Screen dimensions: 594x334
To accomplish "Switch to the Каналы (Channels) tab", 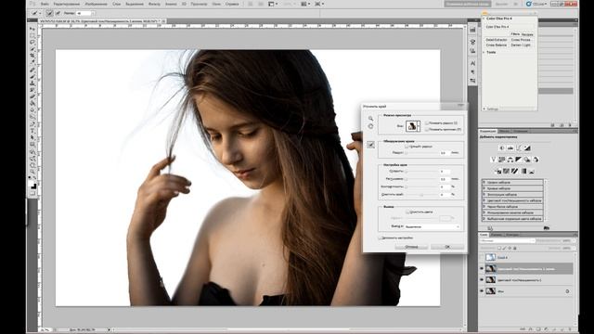I will click(x=497, y=235).
